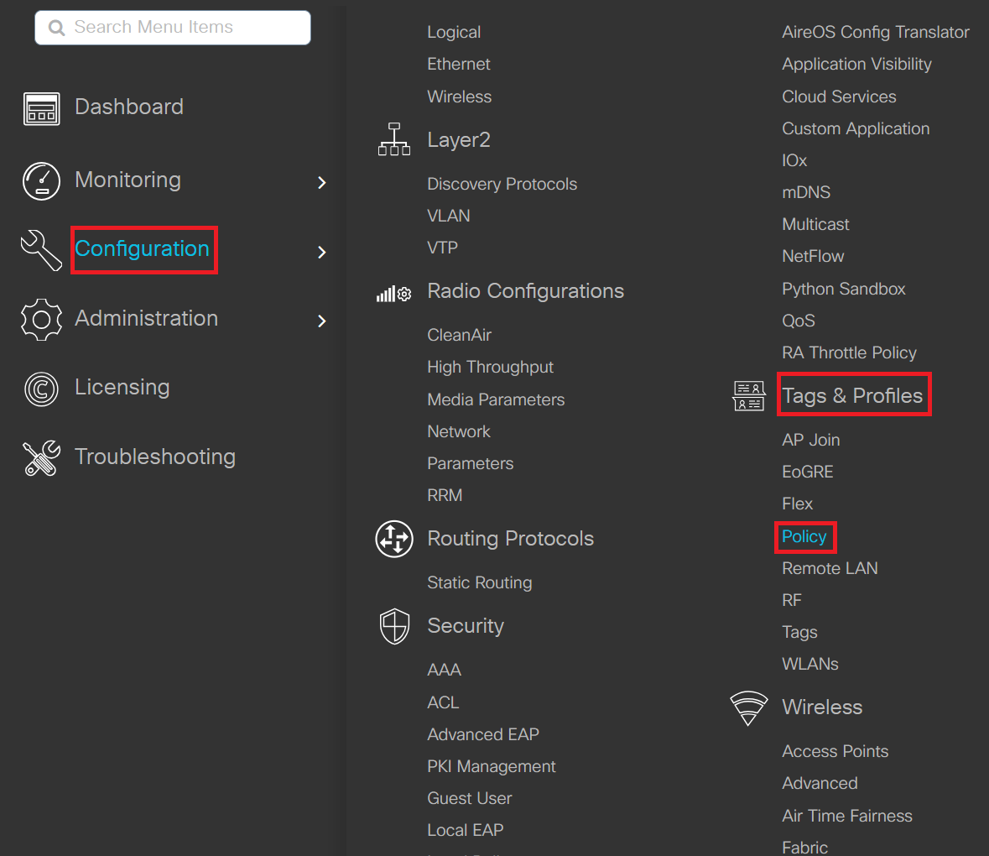Open the VLAN link under Layer2
The height and width of the screenshot is (856, 989).
448,216
